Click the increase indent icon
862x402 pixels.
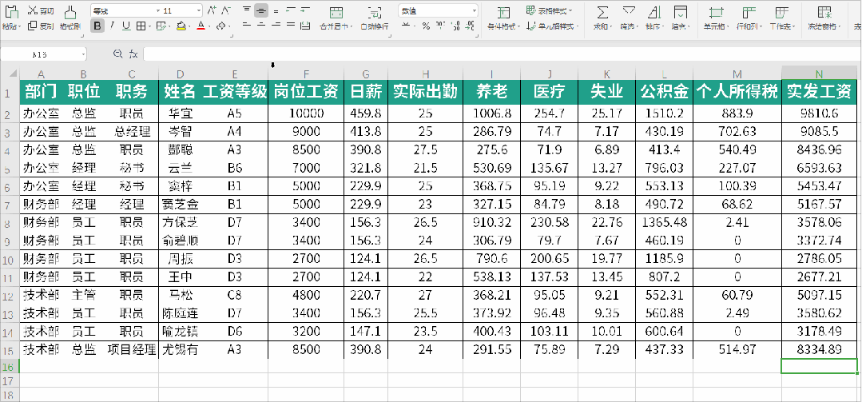(305, 10)
